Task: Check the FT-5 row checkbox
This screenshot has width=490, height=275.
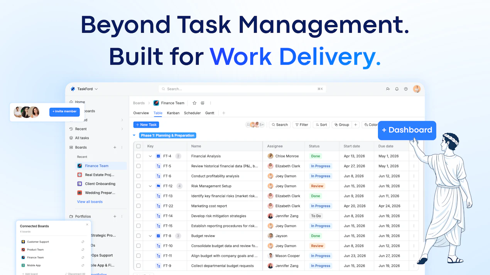Action: tap(139, 166)
